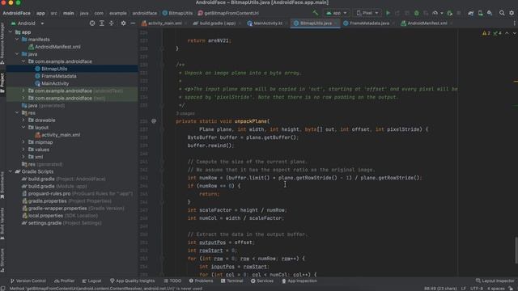Click the Sync Project with Gradle Files icon
This screenshot has width=518, height=291.
click(x=470, y=13)
